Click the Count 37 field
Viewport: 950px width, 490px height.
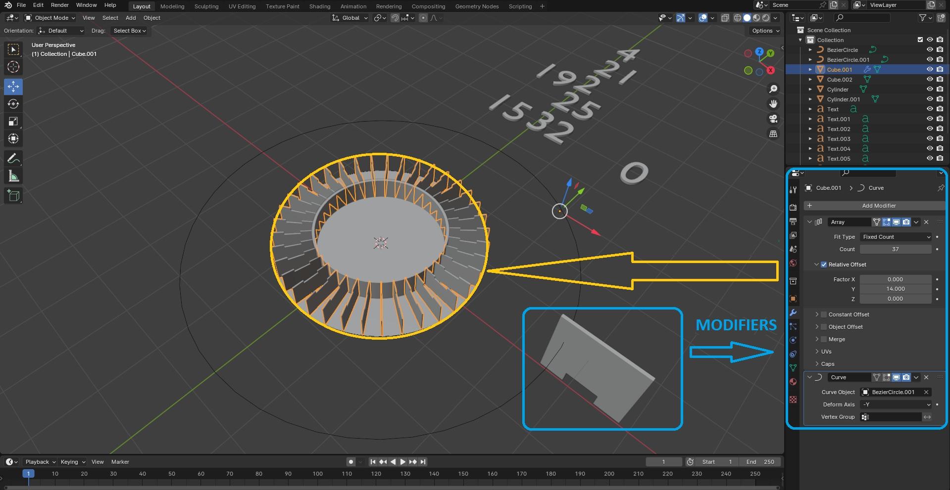tap(896, 249)
